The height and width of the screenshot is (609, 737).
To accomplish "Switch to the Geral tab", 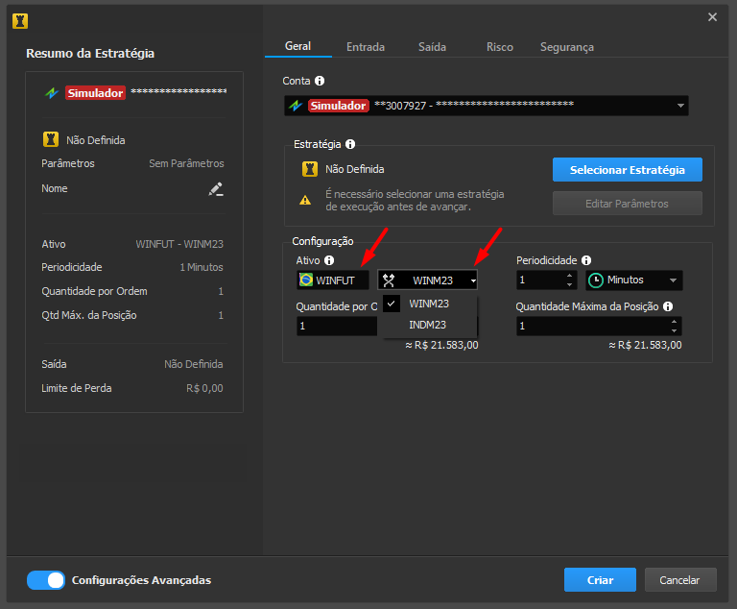I will [x=298, y=46].
